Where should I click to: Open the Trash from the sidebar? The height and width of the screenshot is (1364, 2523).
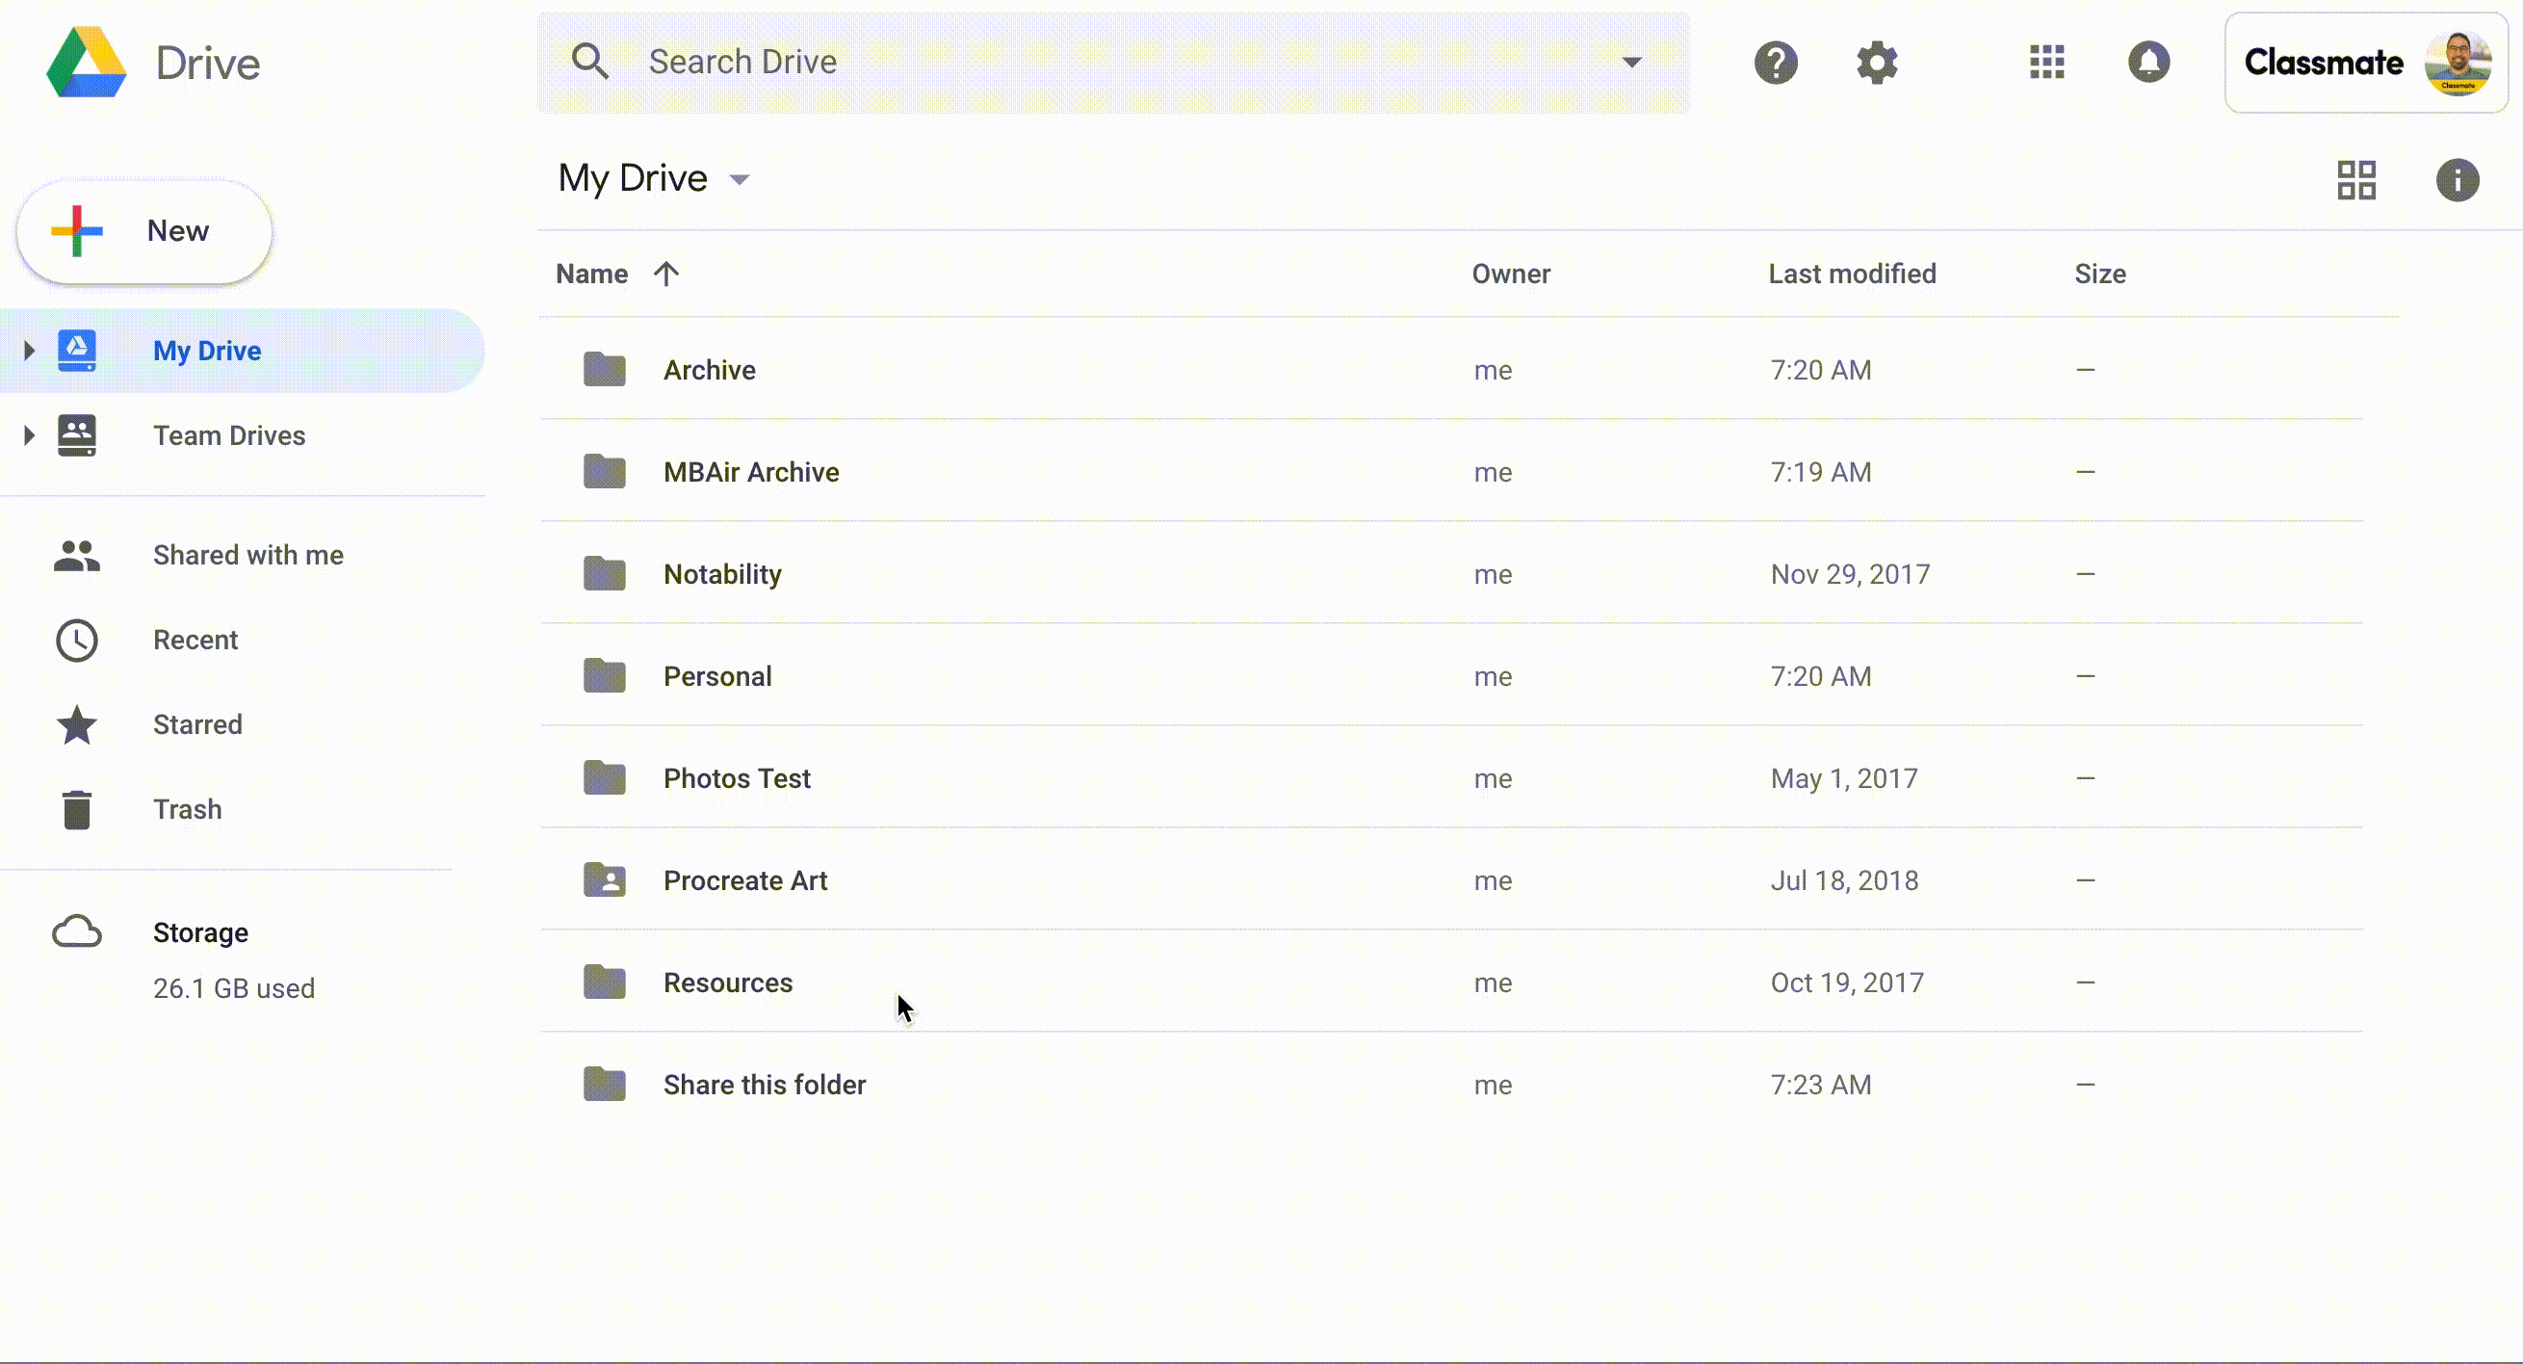(x=189, y=808)
